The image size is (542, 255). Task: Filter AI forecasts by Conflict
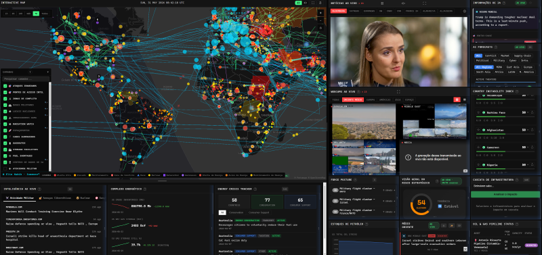click(x=491, y=55)
